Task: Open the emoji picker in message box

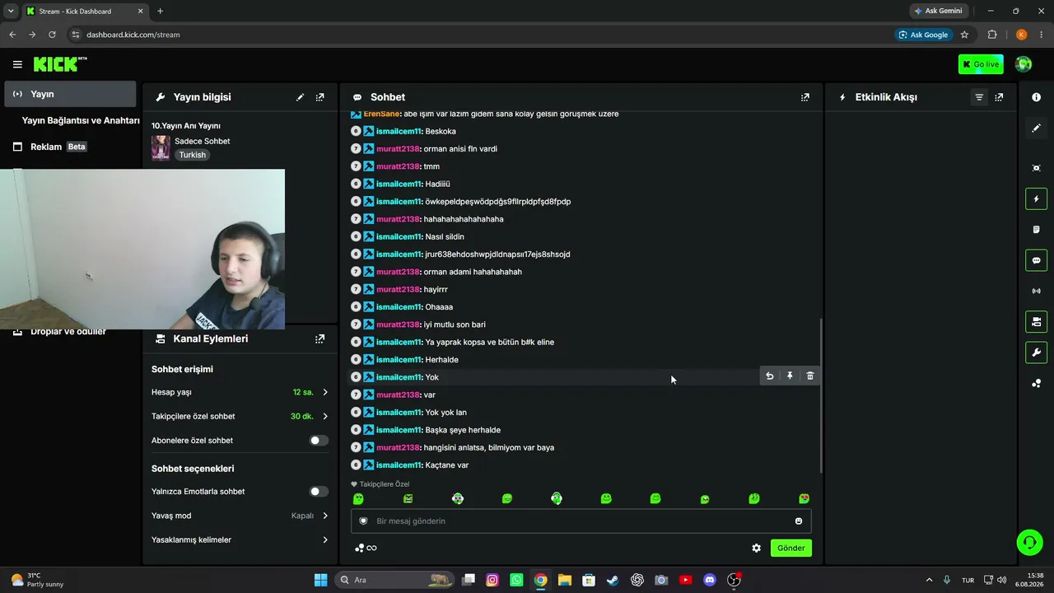Action: pyautogui.click(x=799, y=521)
